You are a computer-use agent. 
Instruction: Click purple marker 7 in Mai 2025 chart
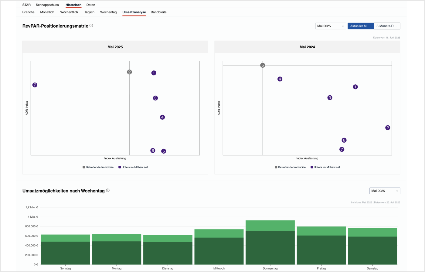[35, 85]
